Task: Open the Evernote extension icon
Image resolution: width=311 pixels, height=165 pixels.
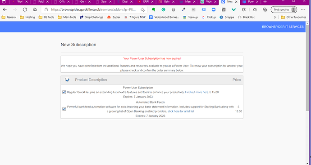Action: point(153,9)
